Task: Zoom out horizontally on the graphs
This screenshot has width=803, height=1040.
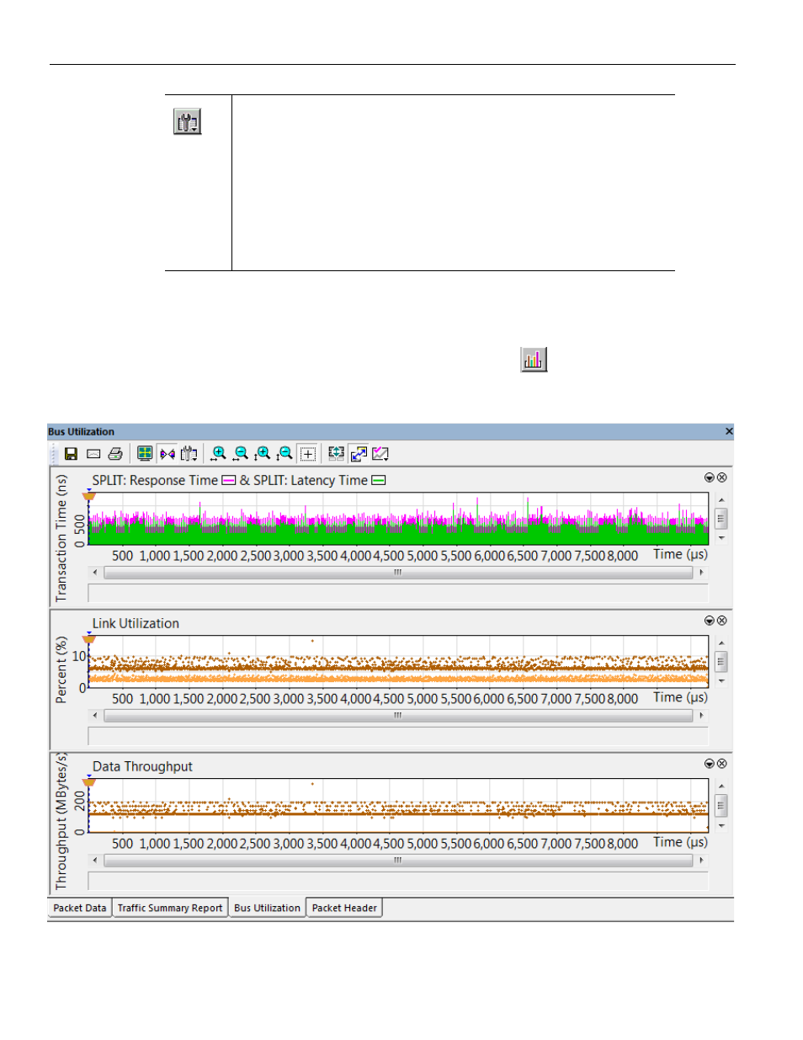Action: coord(242,454)
